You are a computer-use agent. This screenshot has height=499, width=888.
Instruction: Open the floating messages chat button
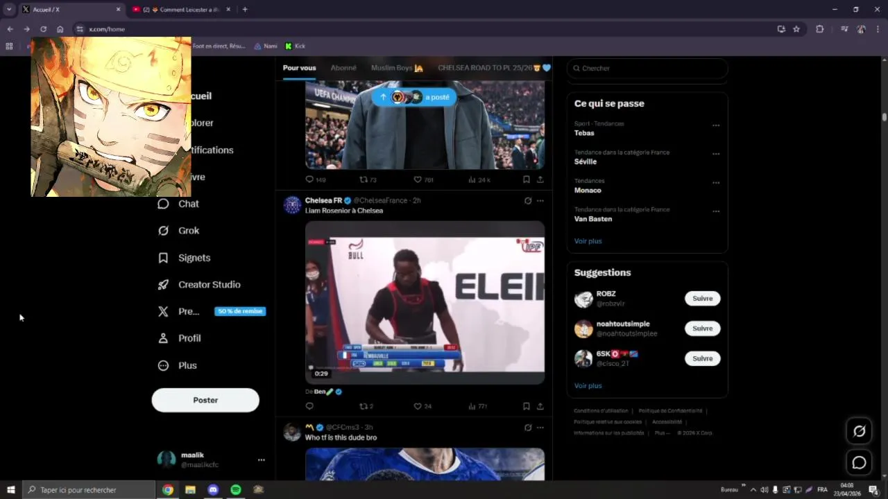click(x=859, y=462)
